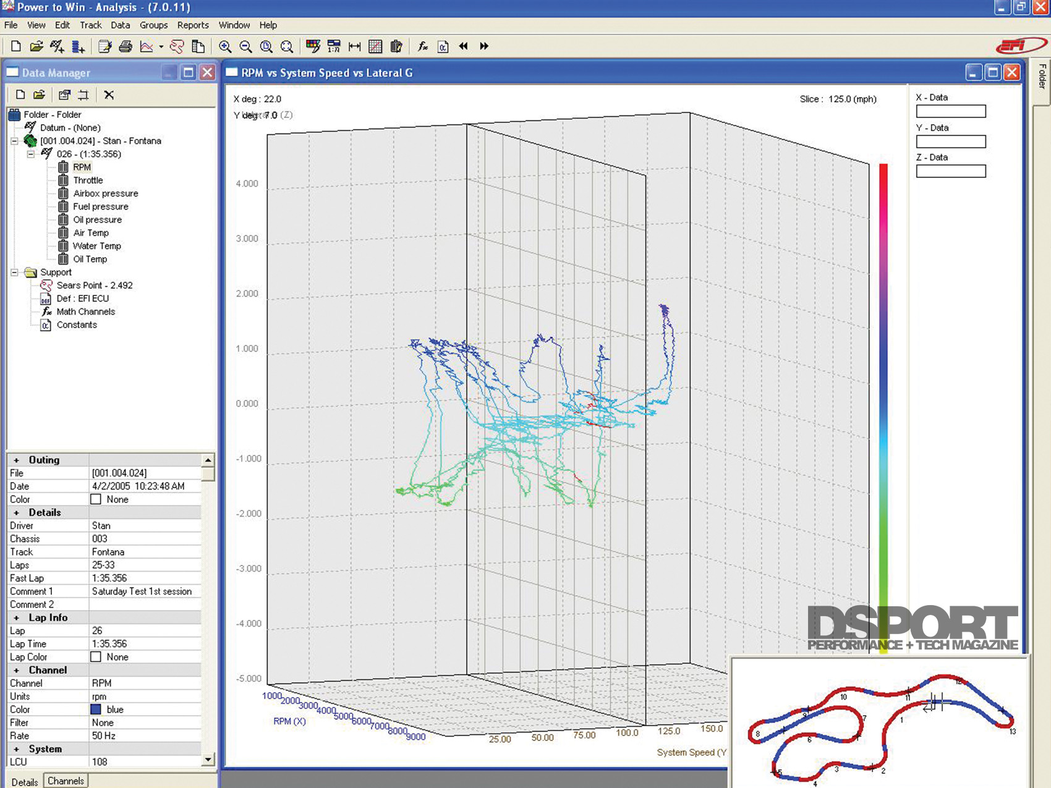The height and width of the screenshot is (788, 1051).
Task: Click the print icon in toolbar
Action: [126, 46]
